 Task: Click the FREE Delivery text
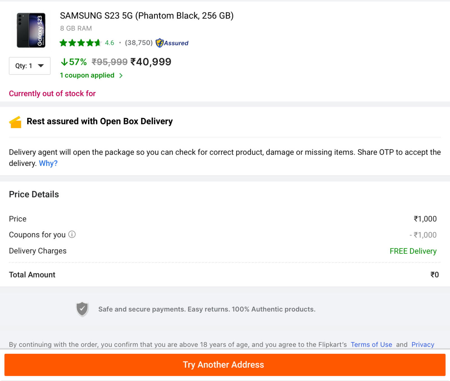[413, 251]
